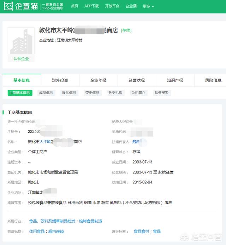Click the 休闲食品 tag link
Screen dimensions: 226x245
(37, 232)
